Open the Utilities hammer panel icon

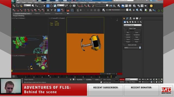point(140,19)
